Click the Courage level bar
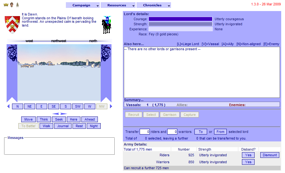Screen dimensions: 285x173 [x=180, y=19]
